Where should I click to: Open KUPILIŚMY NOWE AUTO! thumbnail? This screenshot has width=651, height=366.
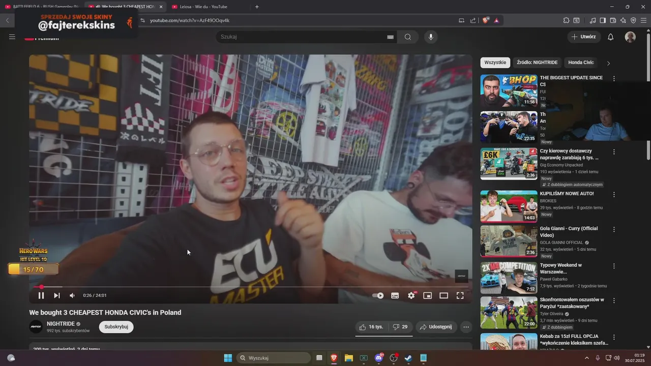click(x=509, y=206)
